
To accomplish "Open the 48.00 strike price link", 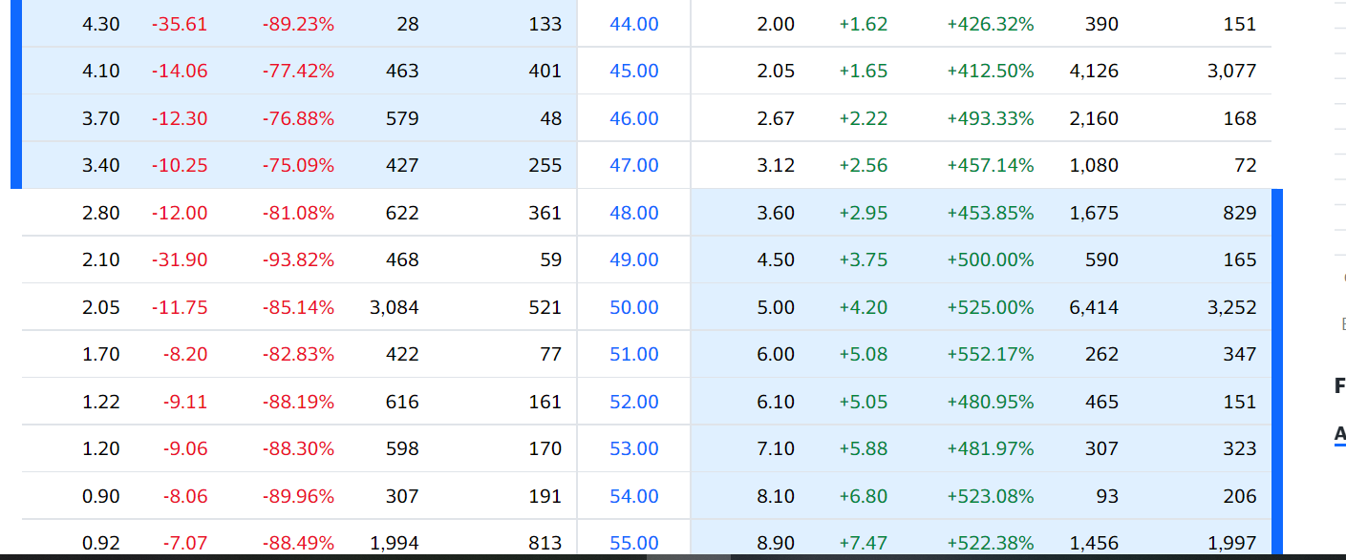I will [634, 213].
